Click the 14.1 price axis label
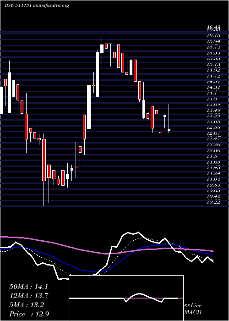Screen dimensions: 229x321 (x=213, y=93)
